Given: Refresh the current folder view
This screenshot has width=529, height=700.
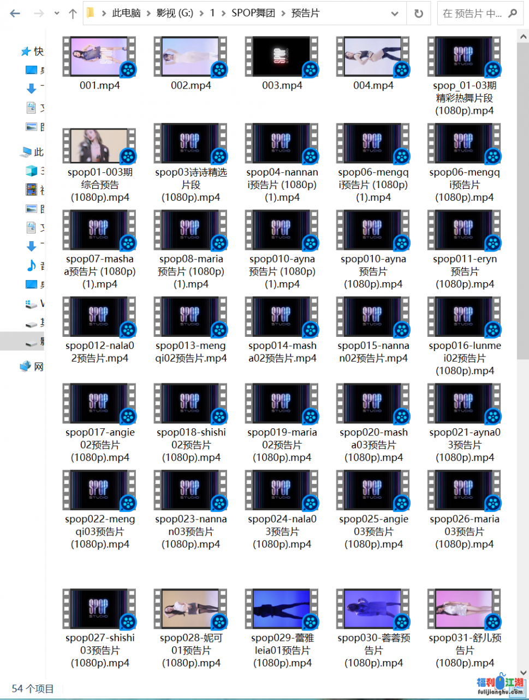Looking at the screenshot, I should [x=419, y=14].
